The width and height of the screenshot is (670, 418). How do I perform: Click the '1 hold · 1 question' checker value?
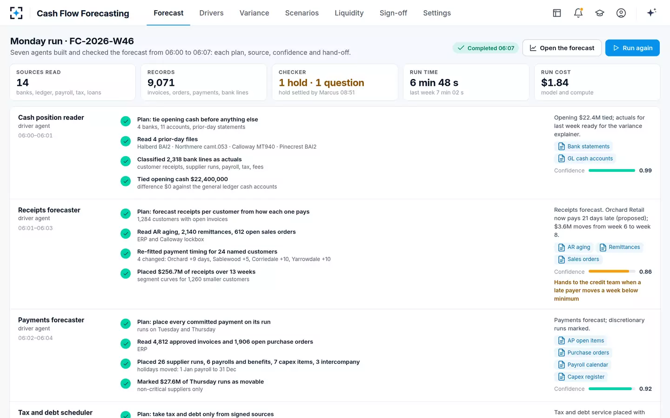pos(322,83)
